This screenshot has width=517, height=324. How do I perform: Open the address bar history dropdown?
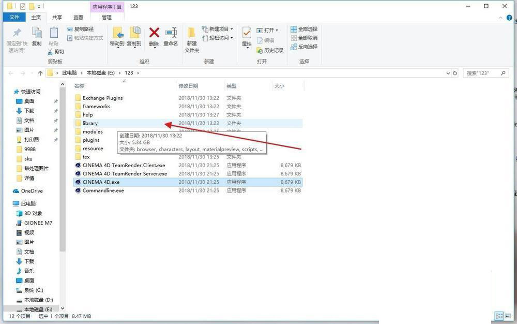448,73
